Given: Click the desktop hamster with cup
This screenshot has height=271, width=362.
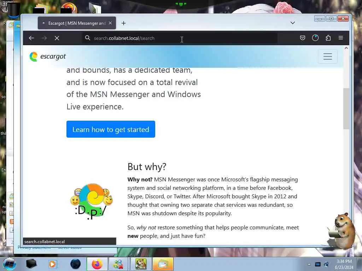Looking at the screenshot, I should [x=342, y=231].
